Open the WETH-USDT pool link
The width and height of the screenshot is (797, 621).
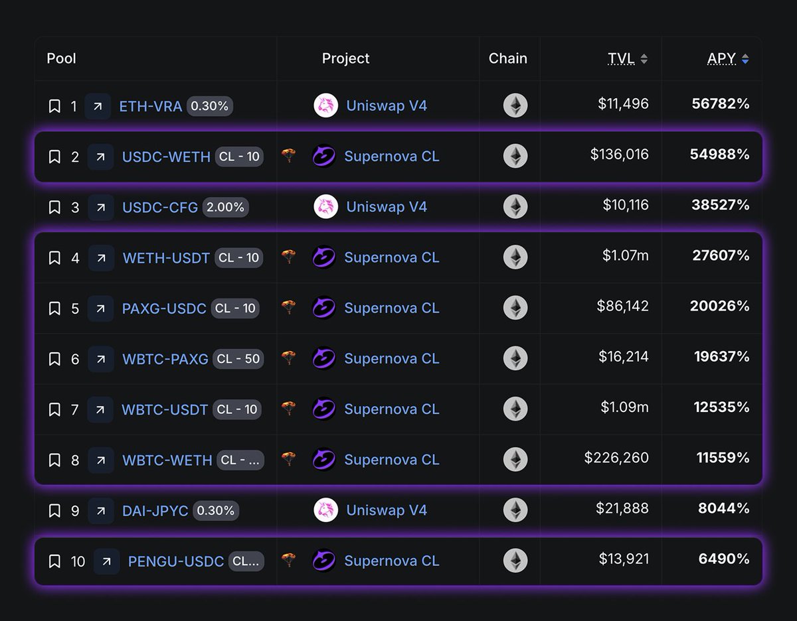(x=166, y=257)
